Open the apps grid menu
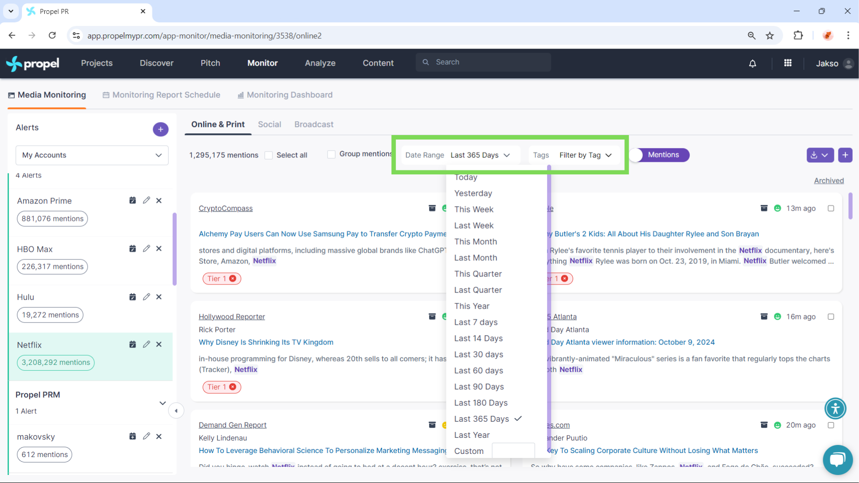Viewport: 859px width, 483px height. pyautogui.click(x=788, y=63)
